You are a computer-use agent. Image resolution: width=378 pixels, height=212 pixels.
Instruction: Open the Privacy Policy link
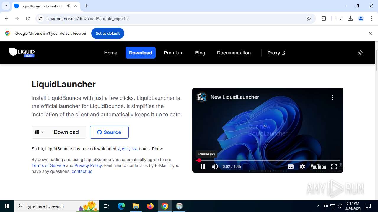coord(88,165)
